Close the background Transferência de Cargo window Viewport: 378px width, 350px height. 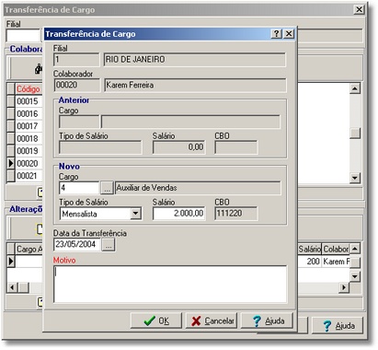tap(359, 9)
